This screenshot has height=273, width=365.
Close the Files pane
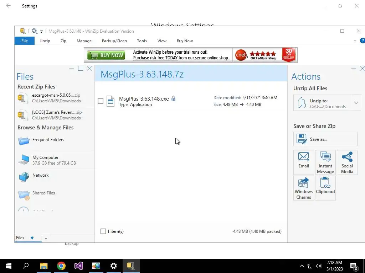pos(89,68)
